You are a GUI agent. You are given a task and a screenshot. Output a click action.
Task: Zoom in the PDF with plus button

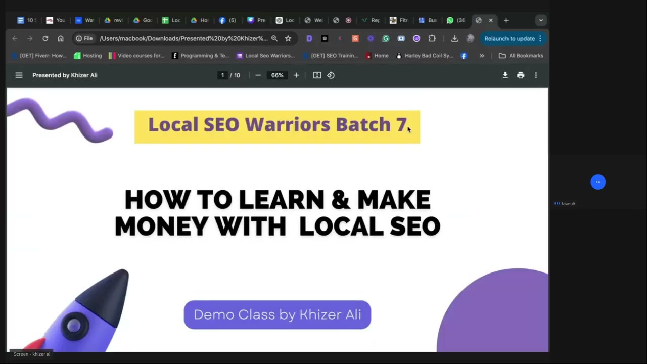(x=296, y=75)
